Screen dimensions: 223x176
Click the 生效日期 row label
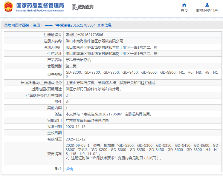click(54, 133)
